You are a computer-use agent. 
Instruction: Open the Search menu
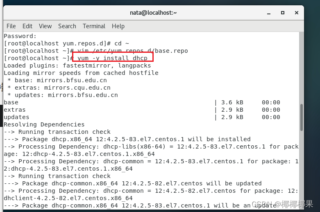click(x=67, y=26)
